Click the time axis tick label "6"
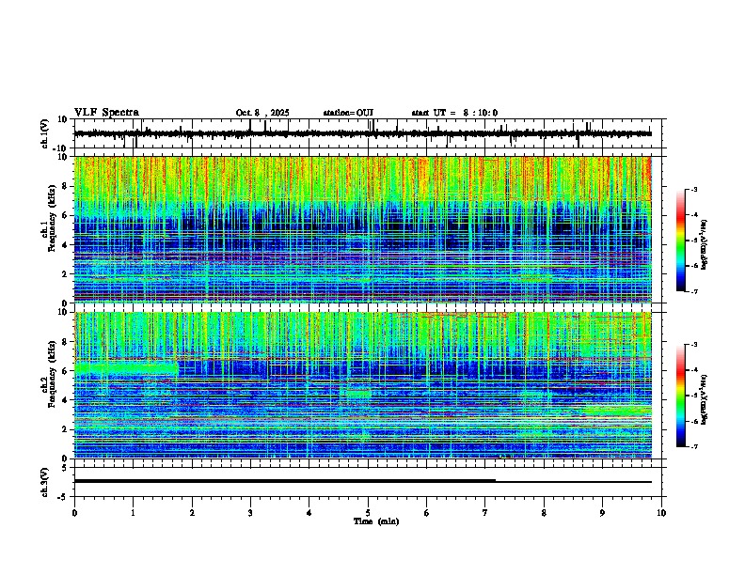This screenshot has width=745, height=575. coord(426,513)
